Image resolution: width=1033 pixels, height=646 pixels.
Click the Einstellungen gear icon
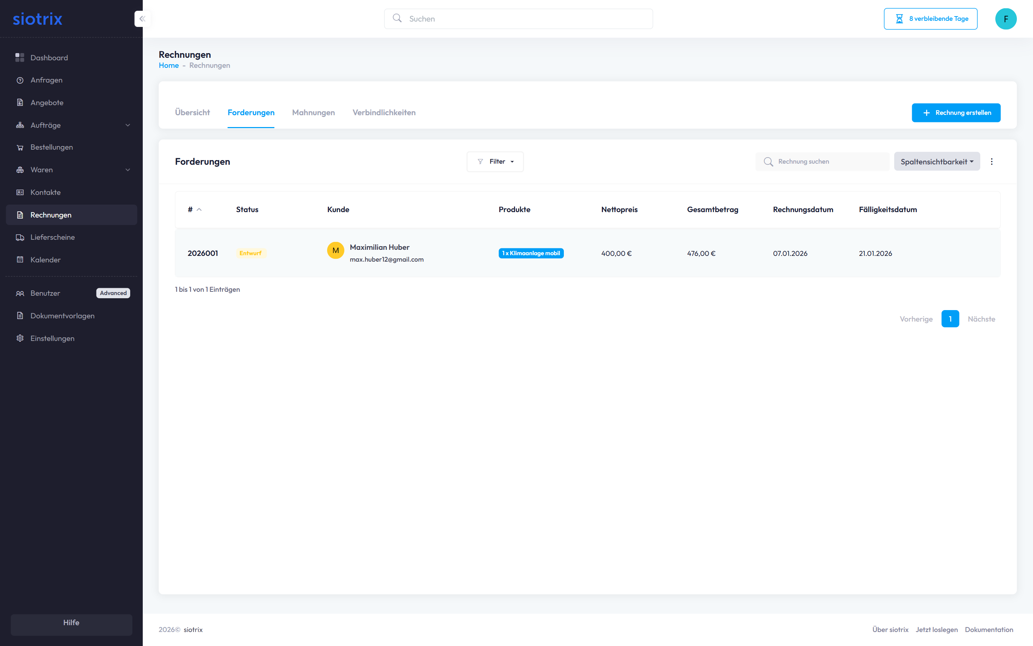click(x=20, y=338)
